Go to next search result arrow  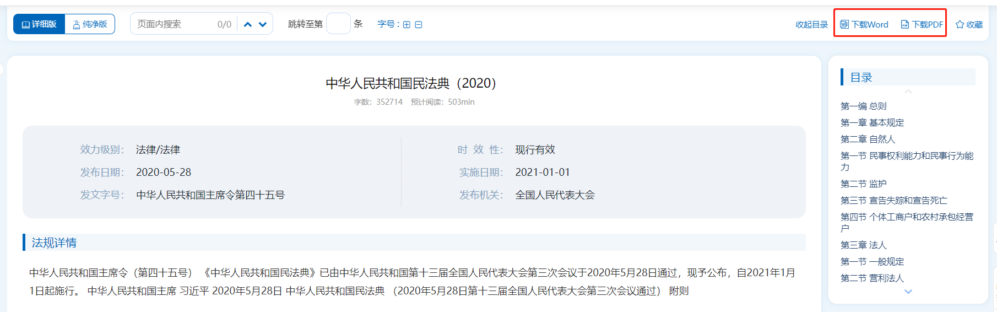(x=263, y=24)
